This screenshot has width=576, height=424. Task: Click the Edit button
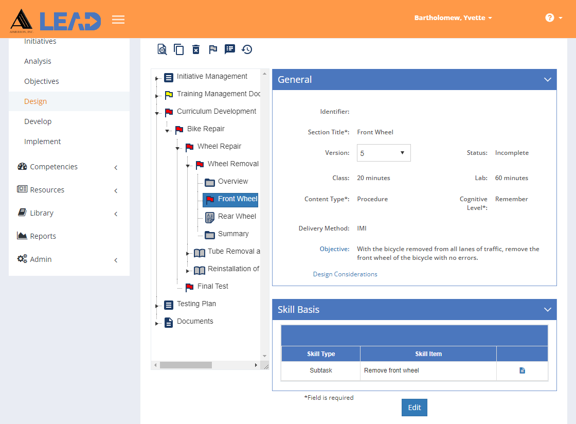pos(415,408)
